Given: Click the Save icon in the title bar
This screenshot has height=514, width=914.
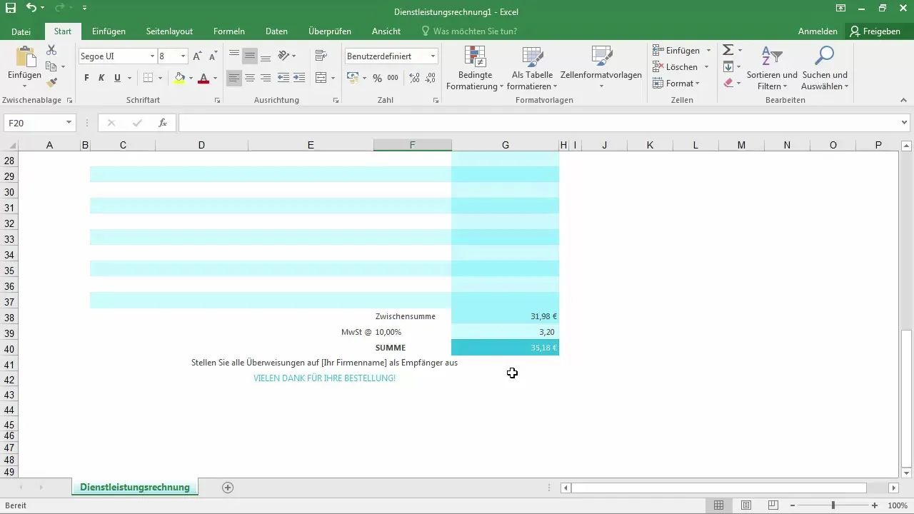Looking at the screenshot, I should click(10, 9).
